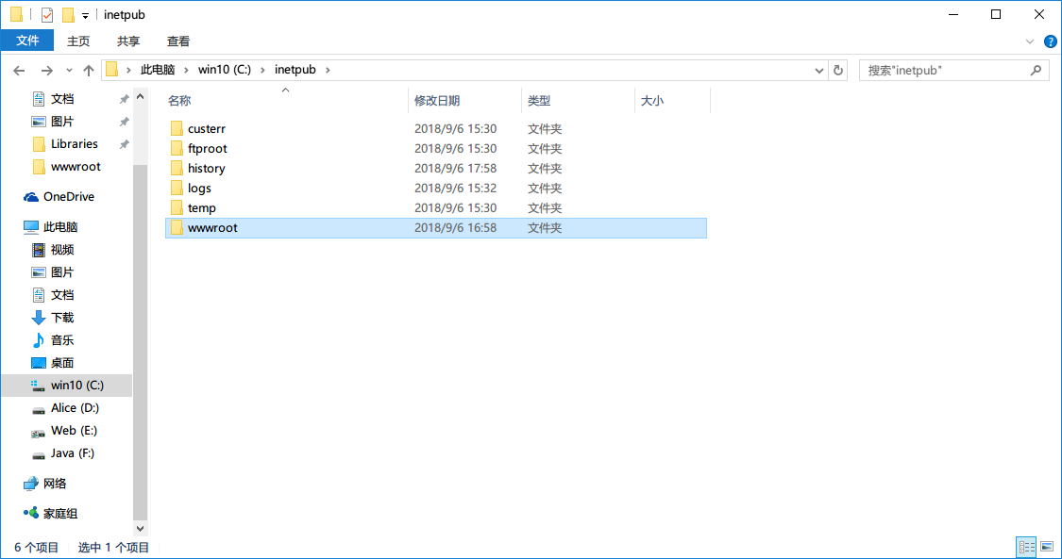Open 下载 (Downloads) from the sidebar

coord(63,317)
